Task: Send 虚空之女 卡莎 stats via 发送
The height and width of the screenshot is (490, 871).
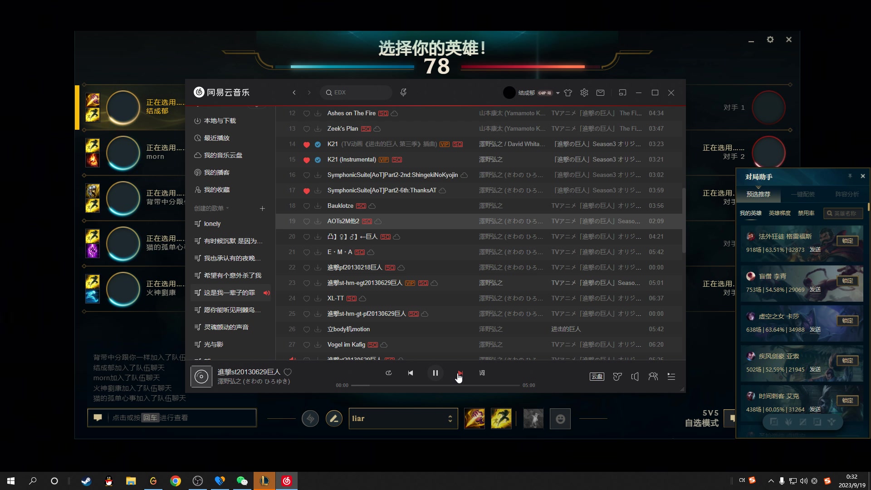Action: tap(815, 329)
